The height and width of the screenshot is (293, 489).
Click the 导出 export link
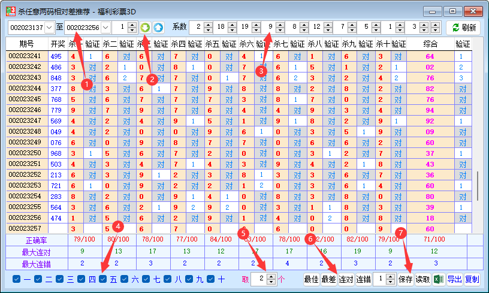click(455, 279)
